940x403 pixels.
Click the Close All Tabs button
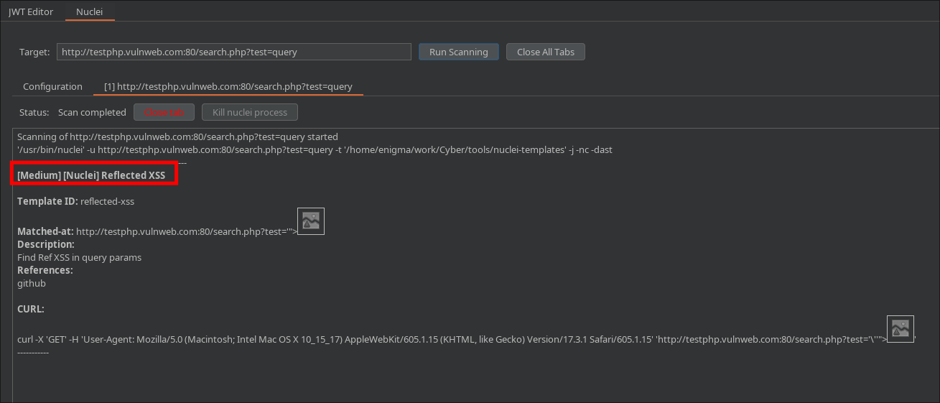pos(545,52)
